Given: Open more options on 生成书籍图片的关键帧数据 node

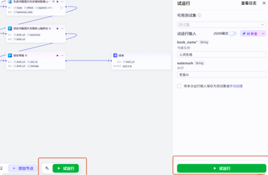Looking at the screenshot, I should pos(62,1).
